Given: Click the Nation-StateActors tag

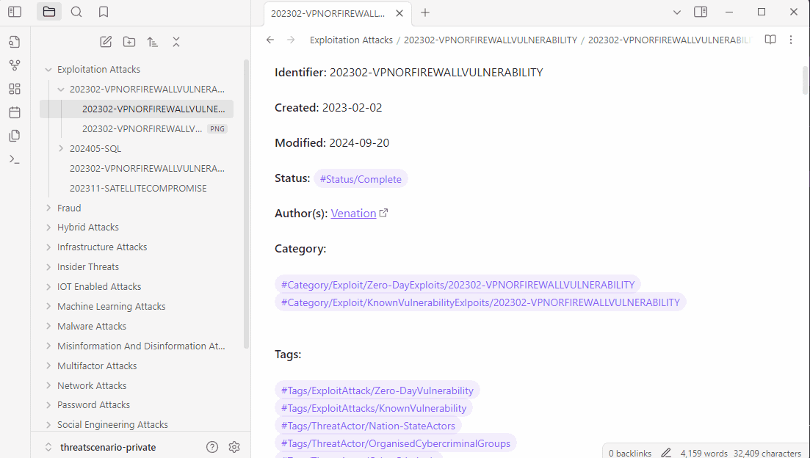Looking at the screenshot, I should pos(368,426).
